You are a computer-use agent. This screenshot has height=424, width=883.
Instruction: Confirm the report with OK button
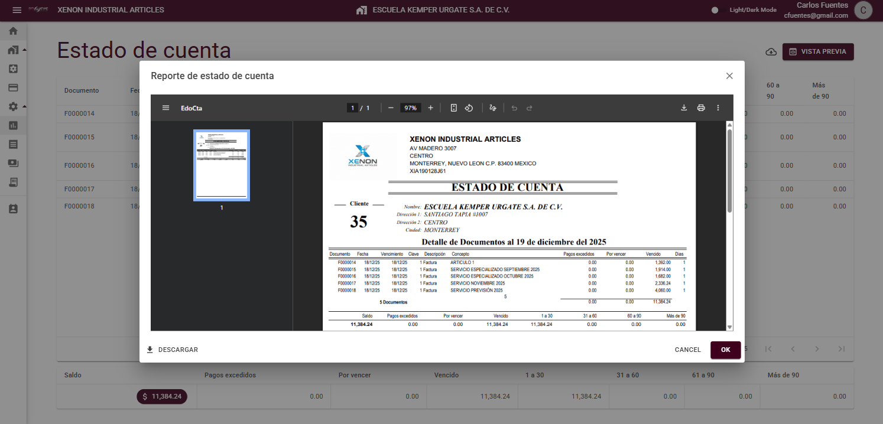pyautogui.click(x=725, y=350)
